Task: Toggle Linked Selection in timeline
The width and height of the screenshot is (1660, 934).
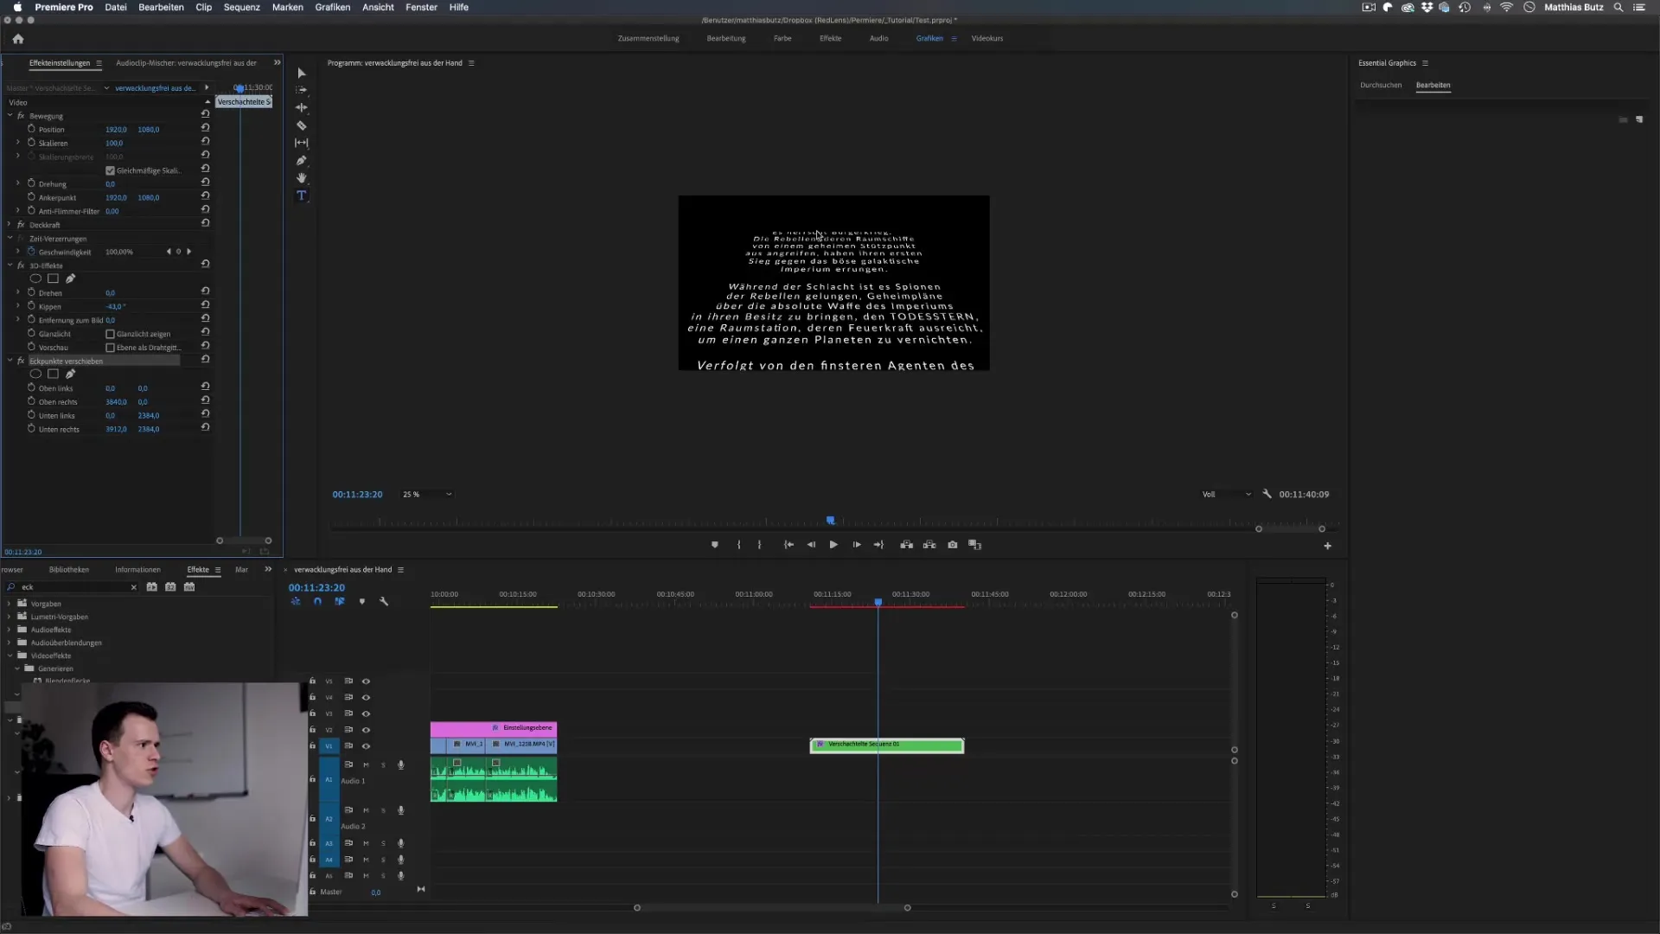Action: pyautogui.click(x=340, y=601)
